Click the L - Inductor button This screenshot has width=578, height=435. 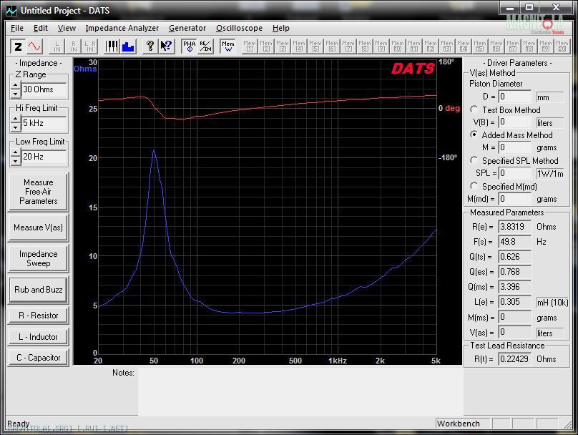click(39, 337)
